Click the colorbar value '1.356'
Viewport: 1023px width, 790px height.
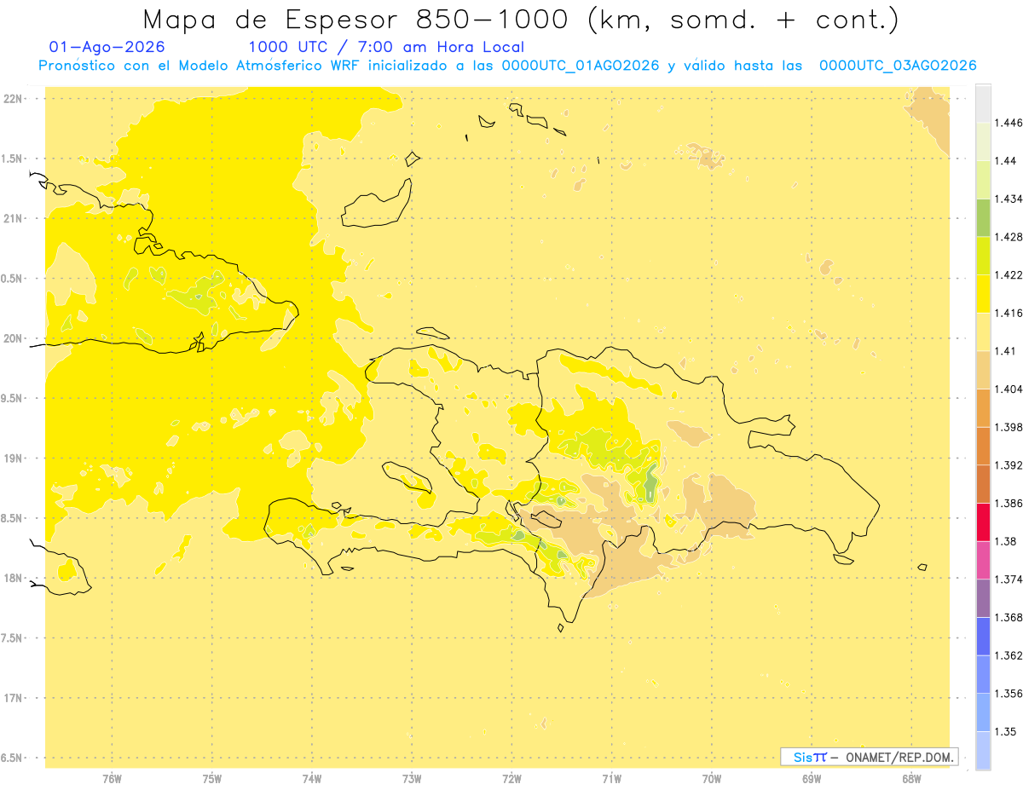coord(1009,694)
